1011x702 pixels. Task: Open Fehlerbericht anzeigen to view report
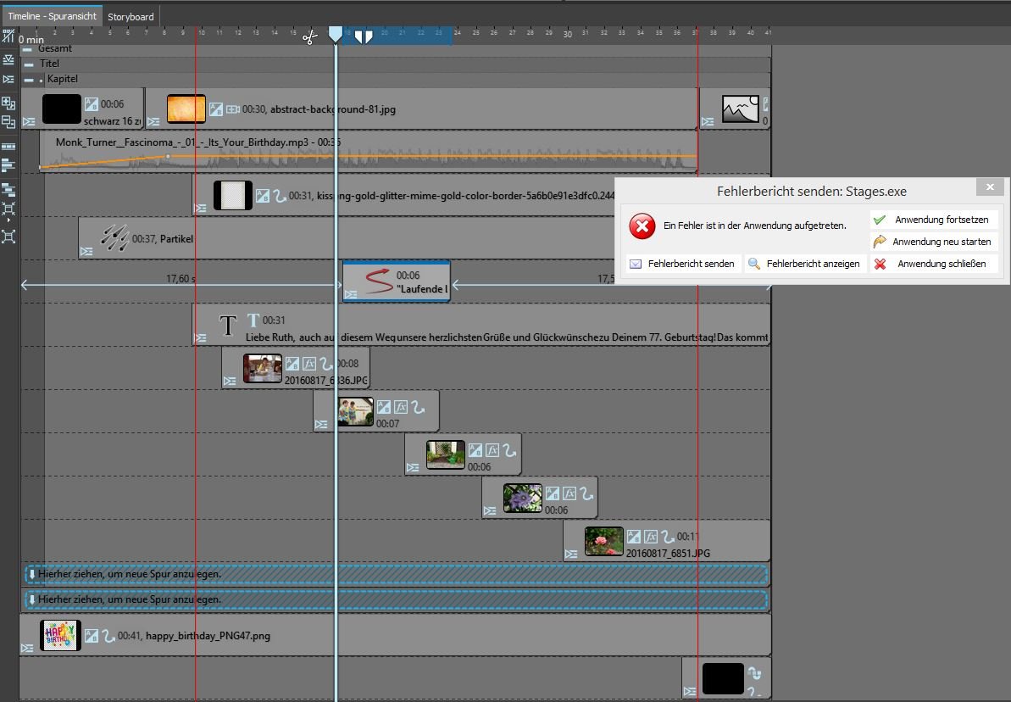(x=804, y=264)
